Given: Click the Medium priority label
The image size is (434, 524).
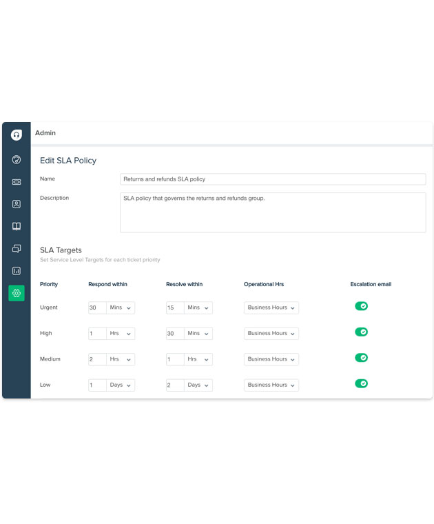Looking at the screenshot, I should coord(50,359).
